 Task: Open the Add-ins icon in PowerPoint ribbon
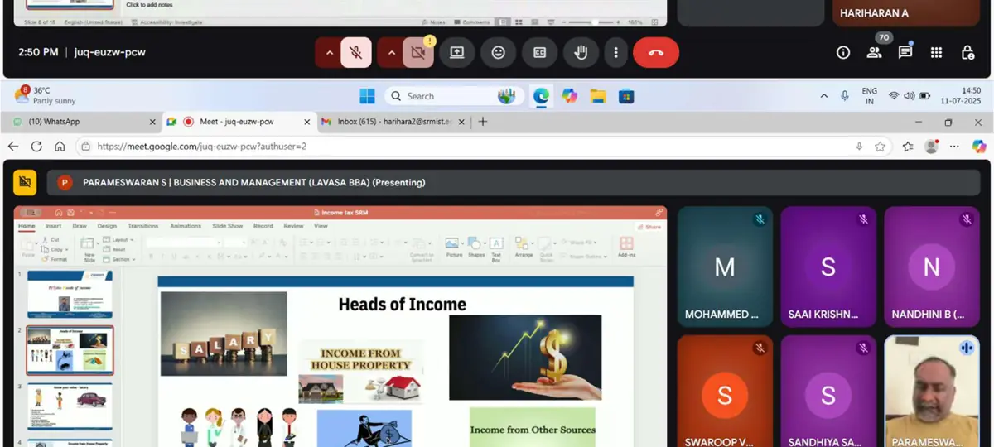tap(626, 248)
